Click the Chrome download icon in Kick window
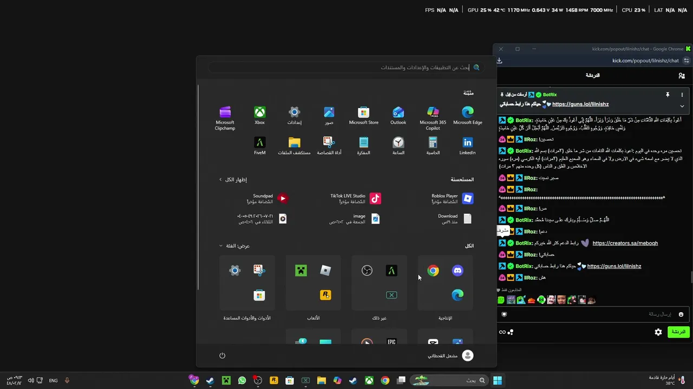Image resolution: width=693 pixels, height=389 pixels. point(500,61)
